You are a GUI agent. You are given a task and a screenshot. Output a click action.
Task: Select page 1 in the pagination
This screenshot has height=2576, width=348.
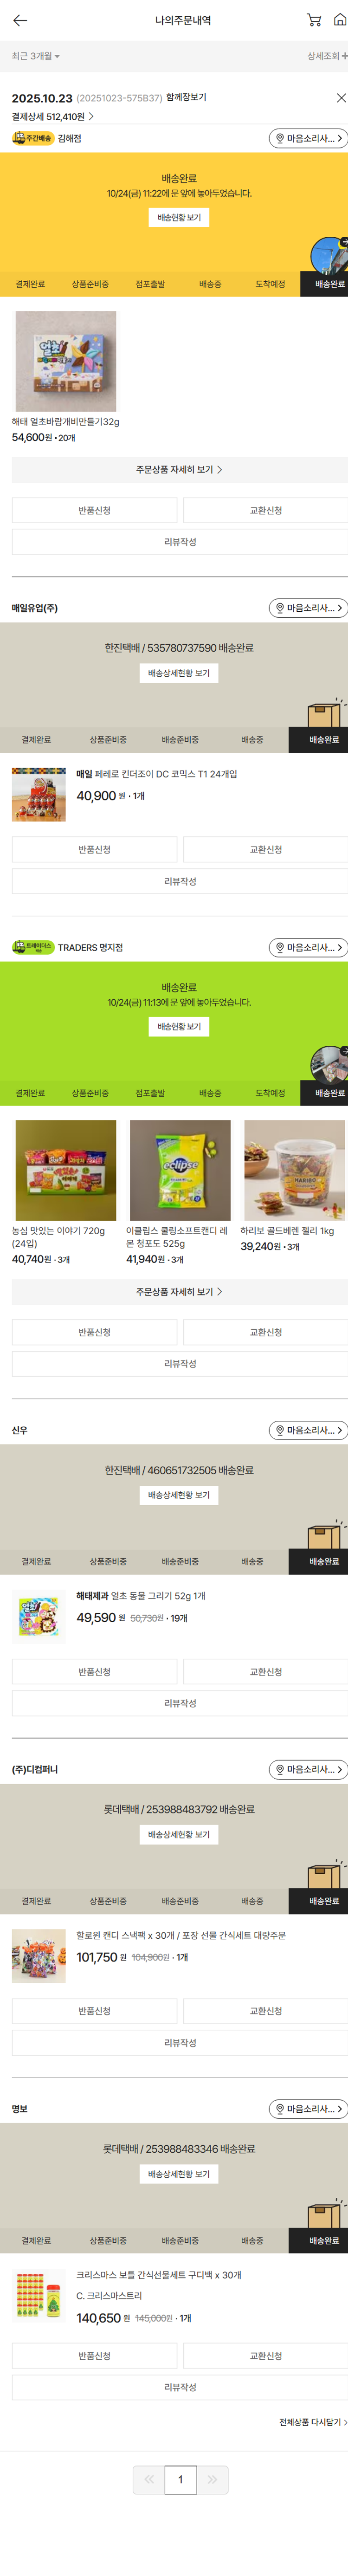tap(180, 2479)
